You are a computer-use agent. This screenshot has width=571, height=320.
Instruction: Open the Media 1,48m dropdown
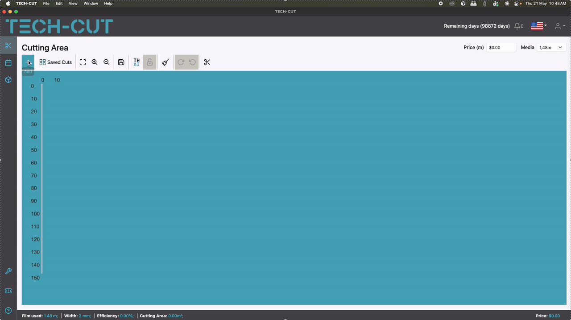551,47
